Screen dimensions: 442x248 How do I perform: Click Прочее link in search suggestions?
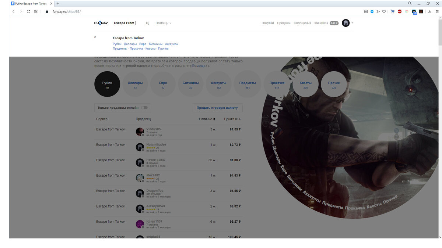163,48
